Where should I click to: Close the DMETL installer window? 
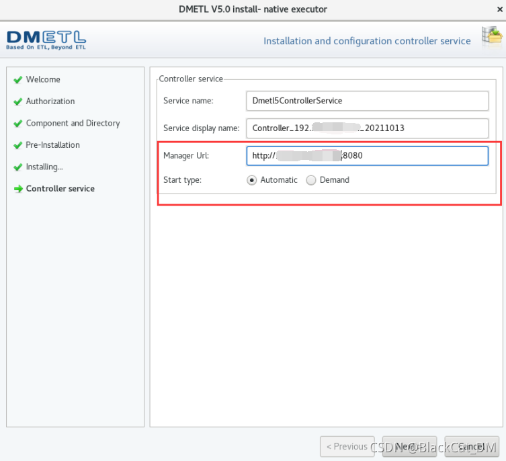click(499, 9)
